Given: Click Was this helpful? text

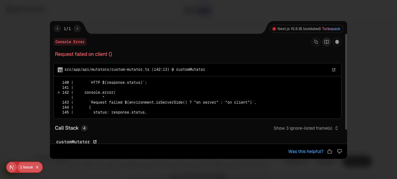Looking at the screenshot, I should (x=306, y=151).
